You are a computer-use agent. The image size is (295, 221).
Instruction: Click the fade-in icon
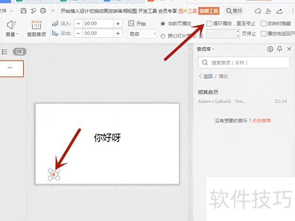point(55,24)
